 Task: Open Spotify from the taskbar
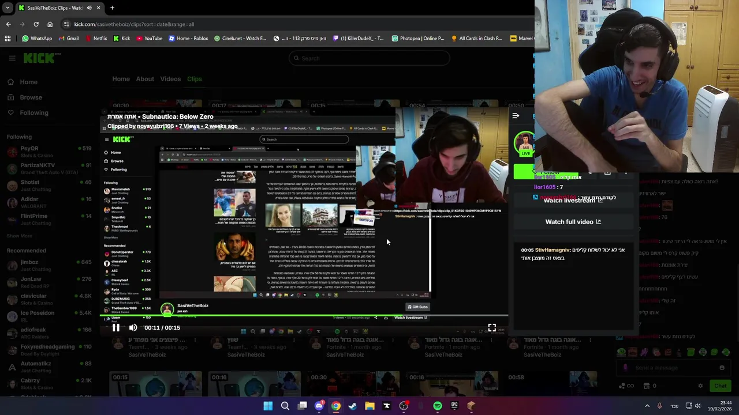(438, 406)
